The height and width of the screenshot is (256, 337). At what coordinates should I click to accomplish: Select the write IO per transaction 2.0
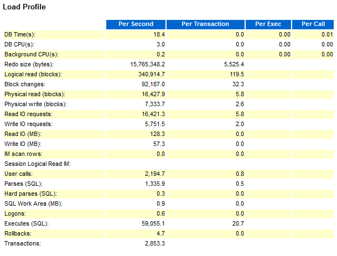240,124
